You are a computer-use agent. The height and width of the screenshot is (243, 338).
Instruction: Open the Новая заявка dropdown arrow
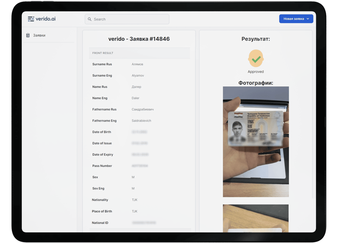pyautogui.click(x=308, y=19)
